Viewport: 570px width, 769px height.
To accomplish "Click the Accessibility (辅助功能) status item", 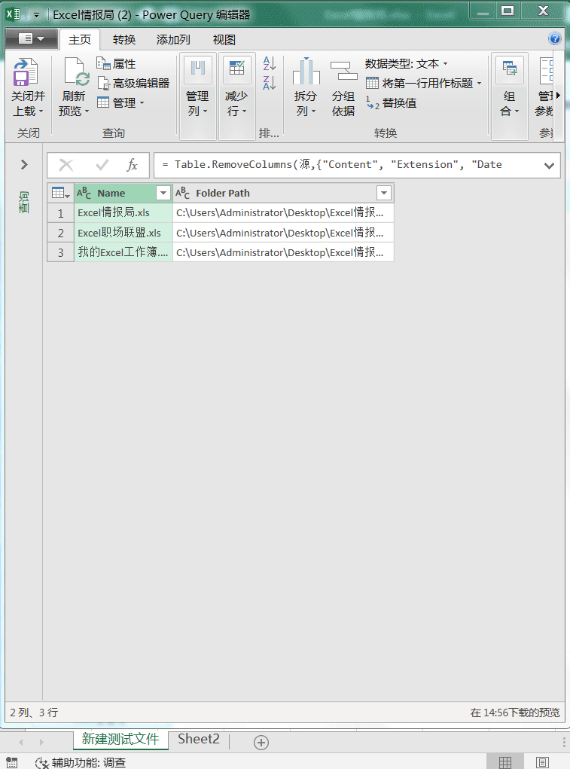I will click(81, 762).
